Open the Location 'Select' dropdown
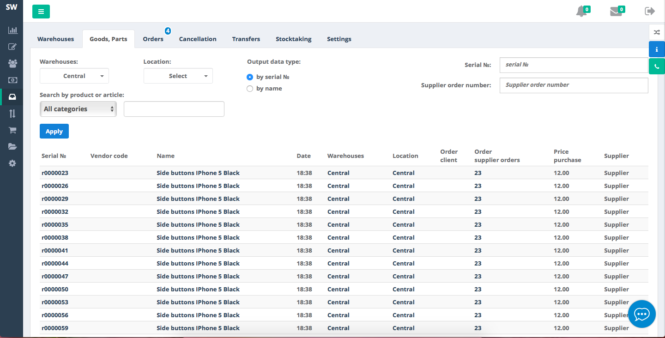The image size is (665, 338). (x=178, y=76)
